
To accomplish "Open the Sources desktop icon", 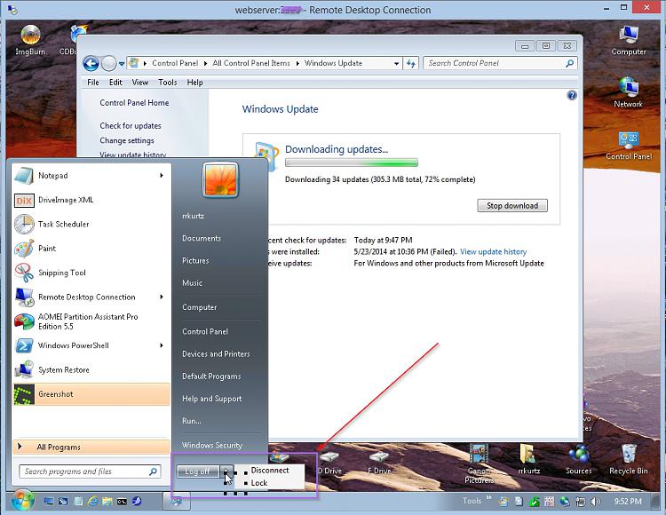I will click(578, 459).
